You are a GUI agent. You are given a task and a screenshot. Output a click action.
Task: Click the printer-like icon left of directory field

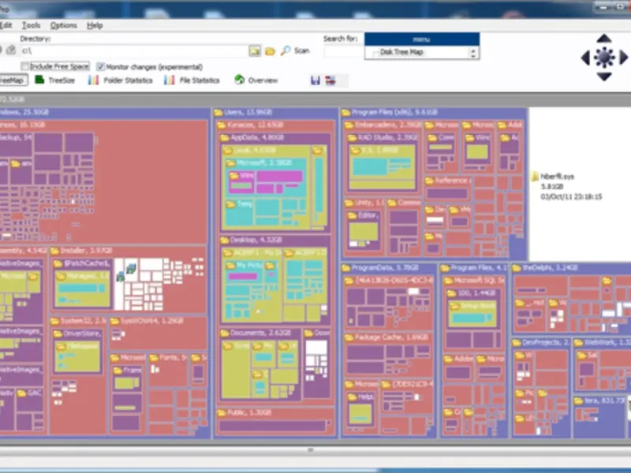11,50
